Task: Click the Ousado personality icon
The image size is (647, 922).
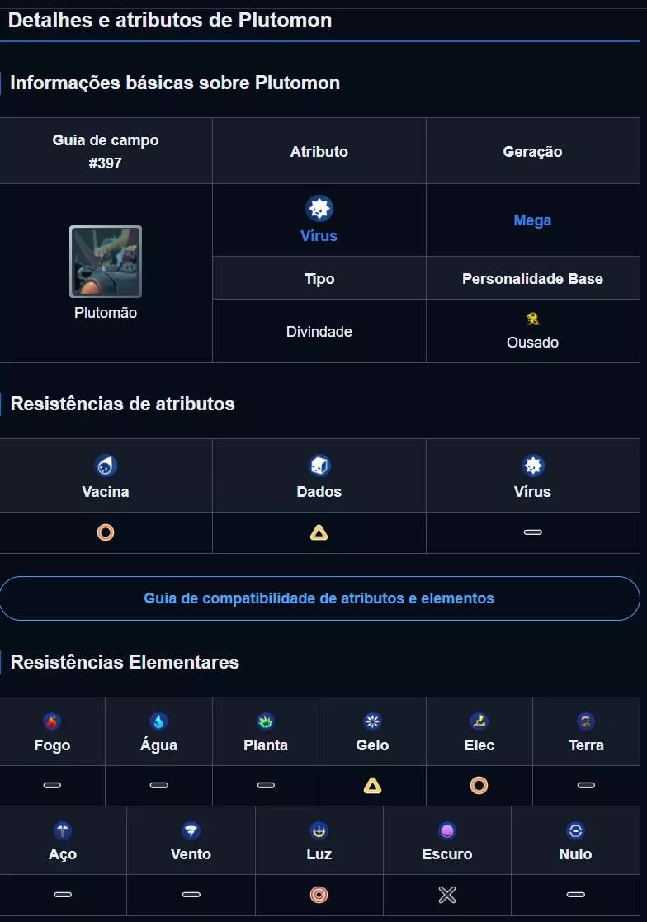Action: 532,319
